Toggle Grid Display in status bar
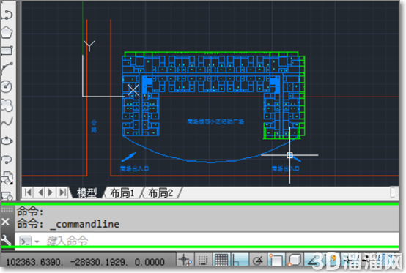Image resolution: width=406 pixels, height=273 pixels. [x=221, y=260]
